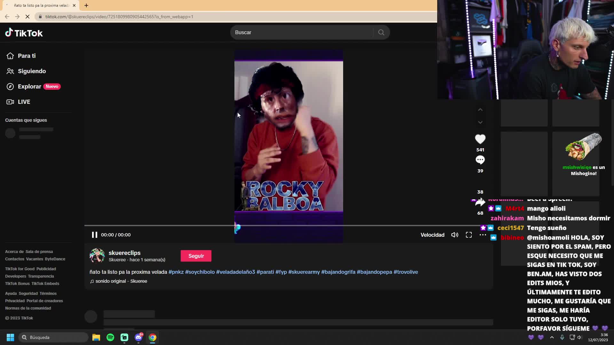Open the #pnkz hashtag
Viewport: 614px width, 345px height.
[176, 272]
